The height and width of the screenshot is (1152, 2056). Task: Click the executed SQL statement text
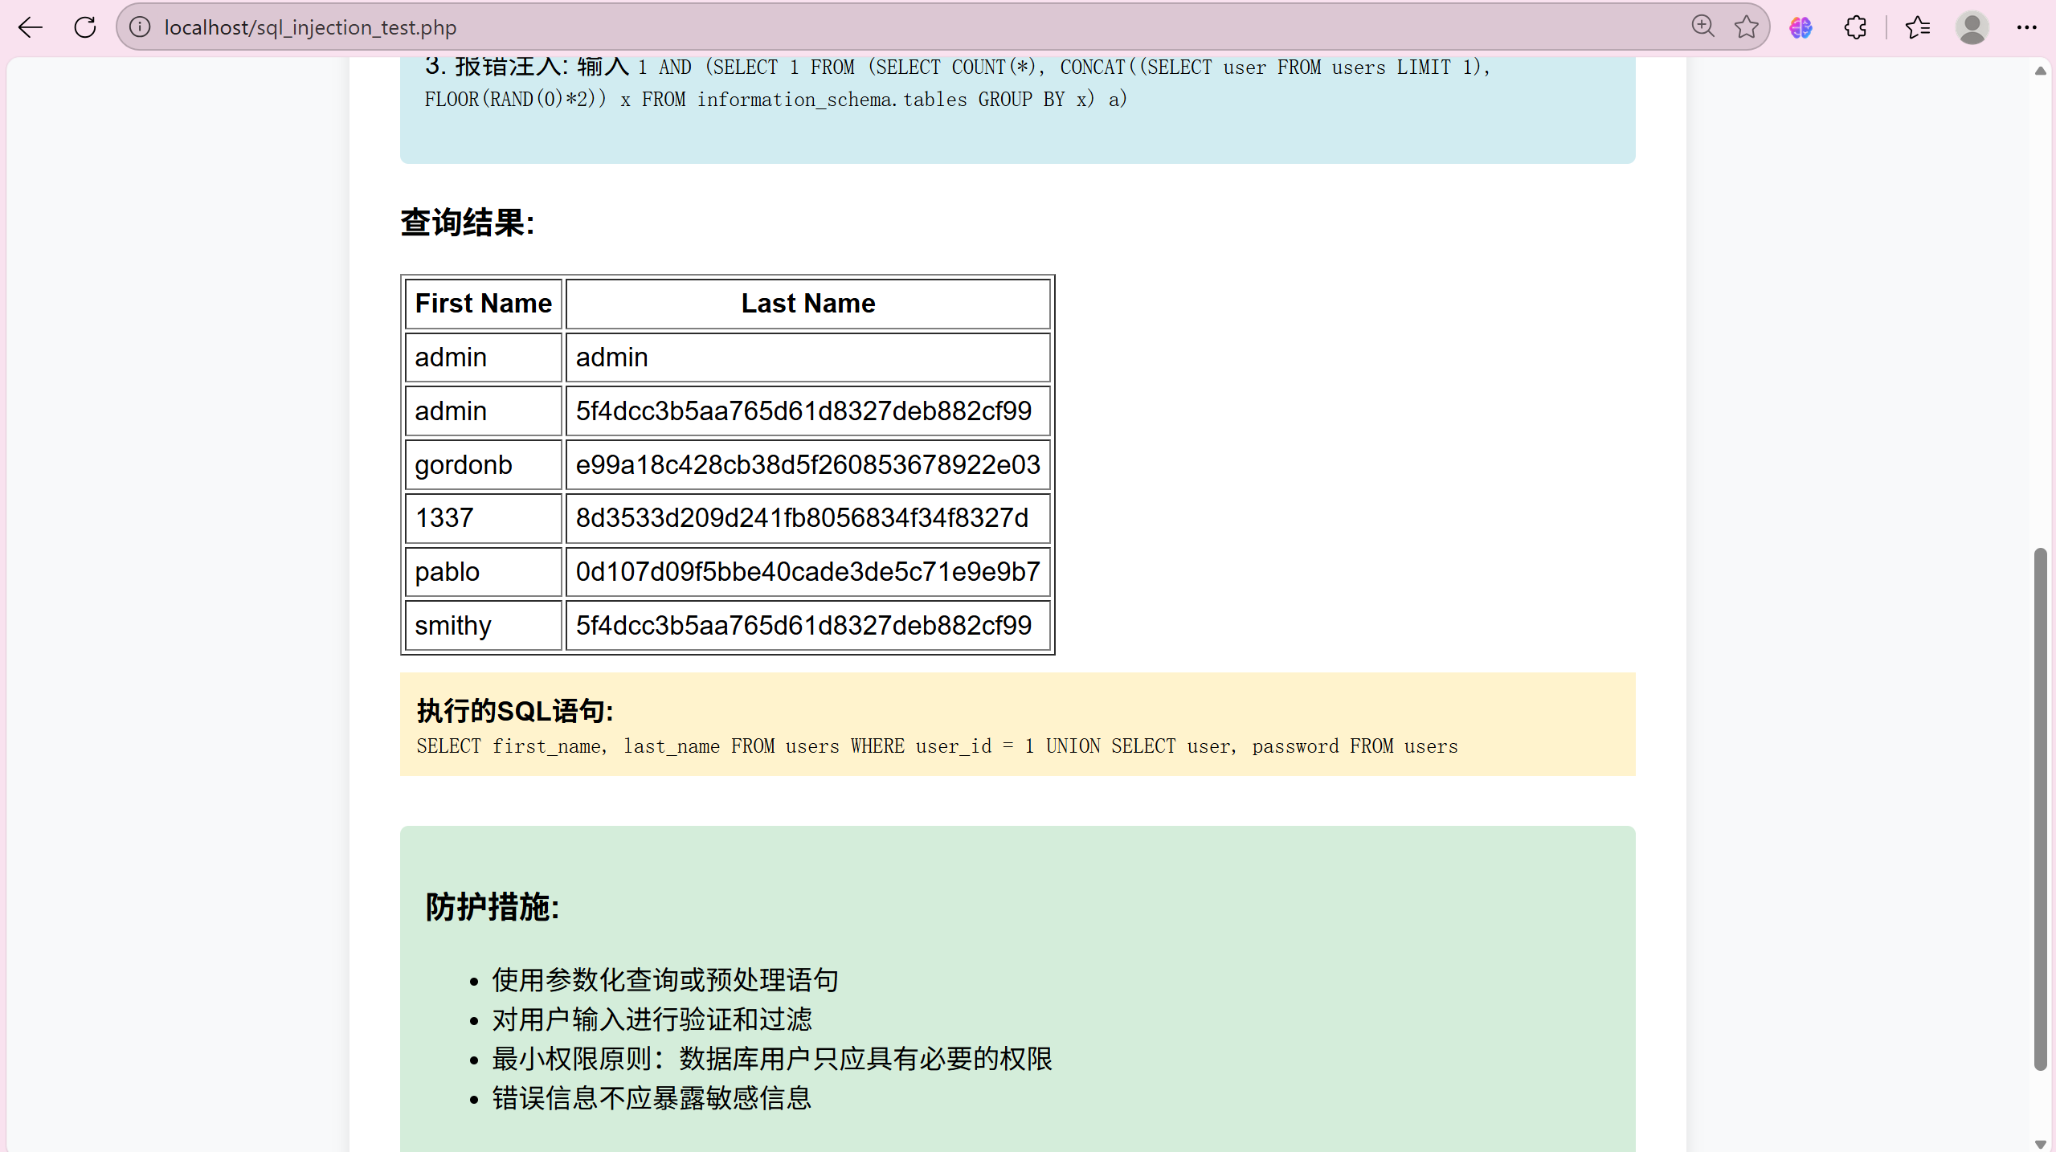pyautogui.click(x=937, y=746)
